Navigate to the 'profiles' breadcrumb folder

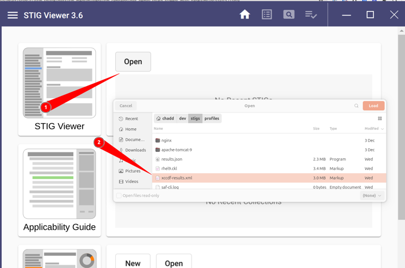tap(212, 118)
